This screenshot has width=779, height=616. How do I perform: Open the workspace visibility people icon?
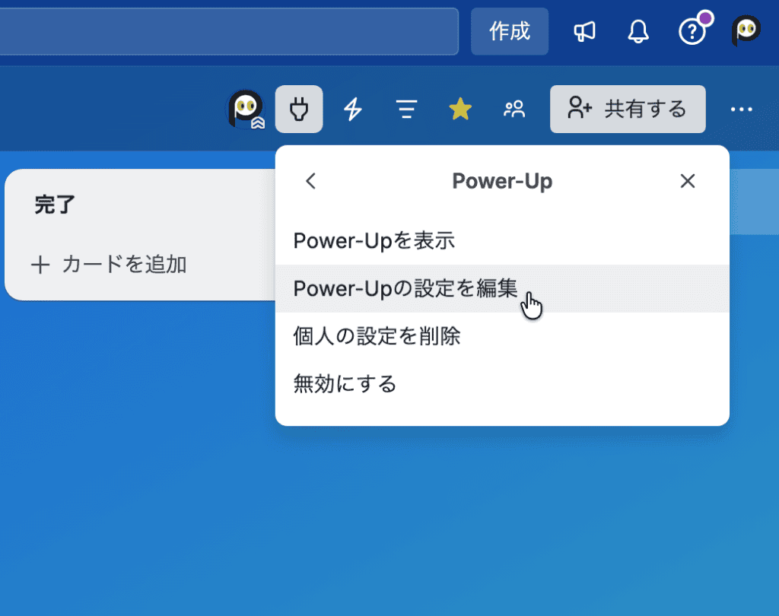pyautogui.click(x=514, y=109)
